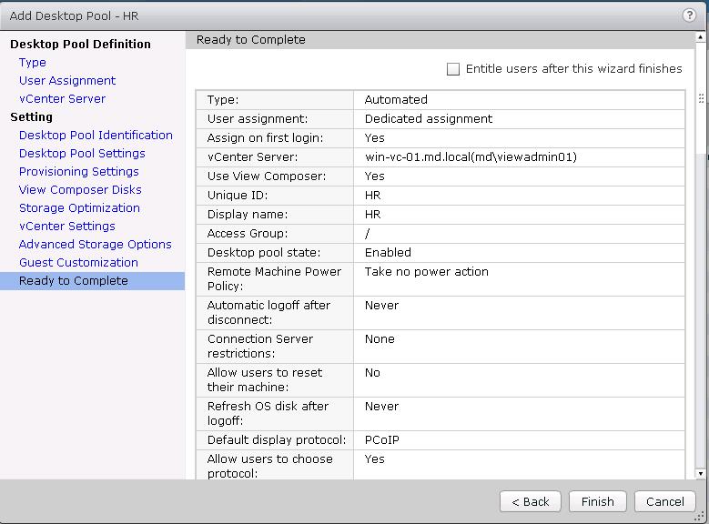Enable Entitle users after this wizard finishes
This screenshot has height=524, width=709.
tap(453, 69)
